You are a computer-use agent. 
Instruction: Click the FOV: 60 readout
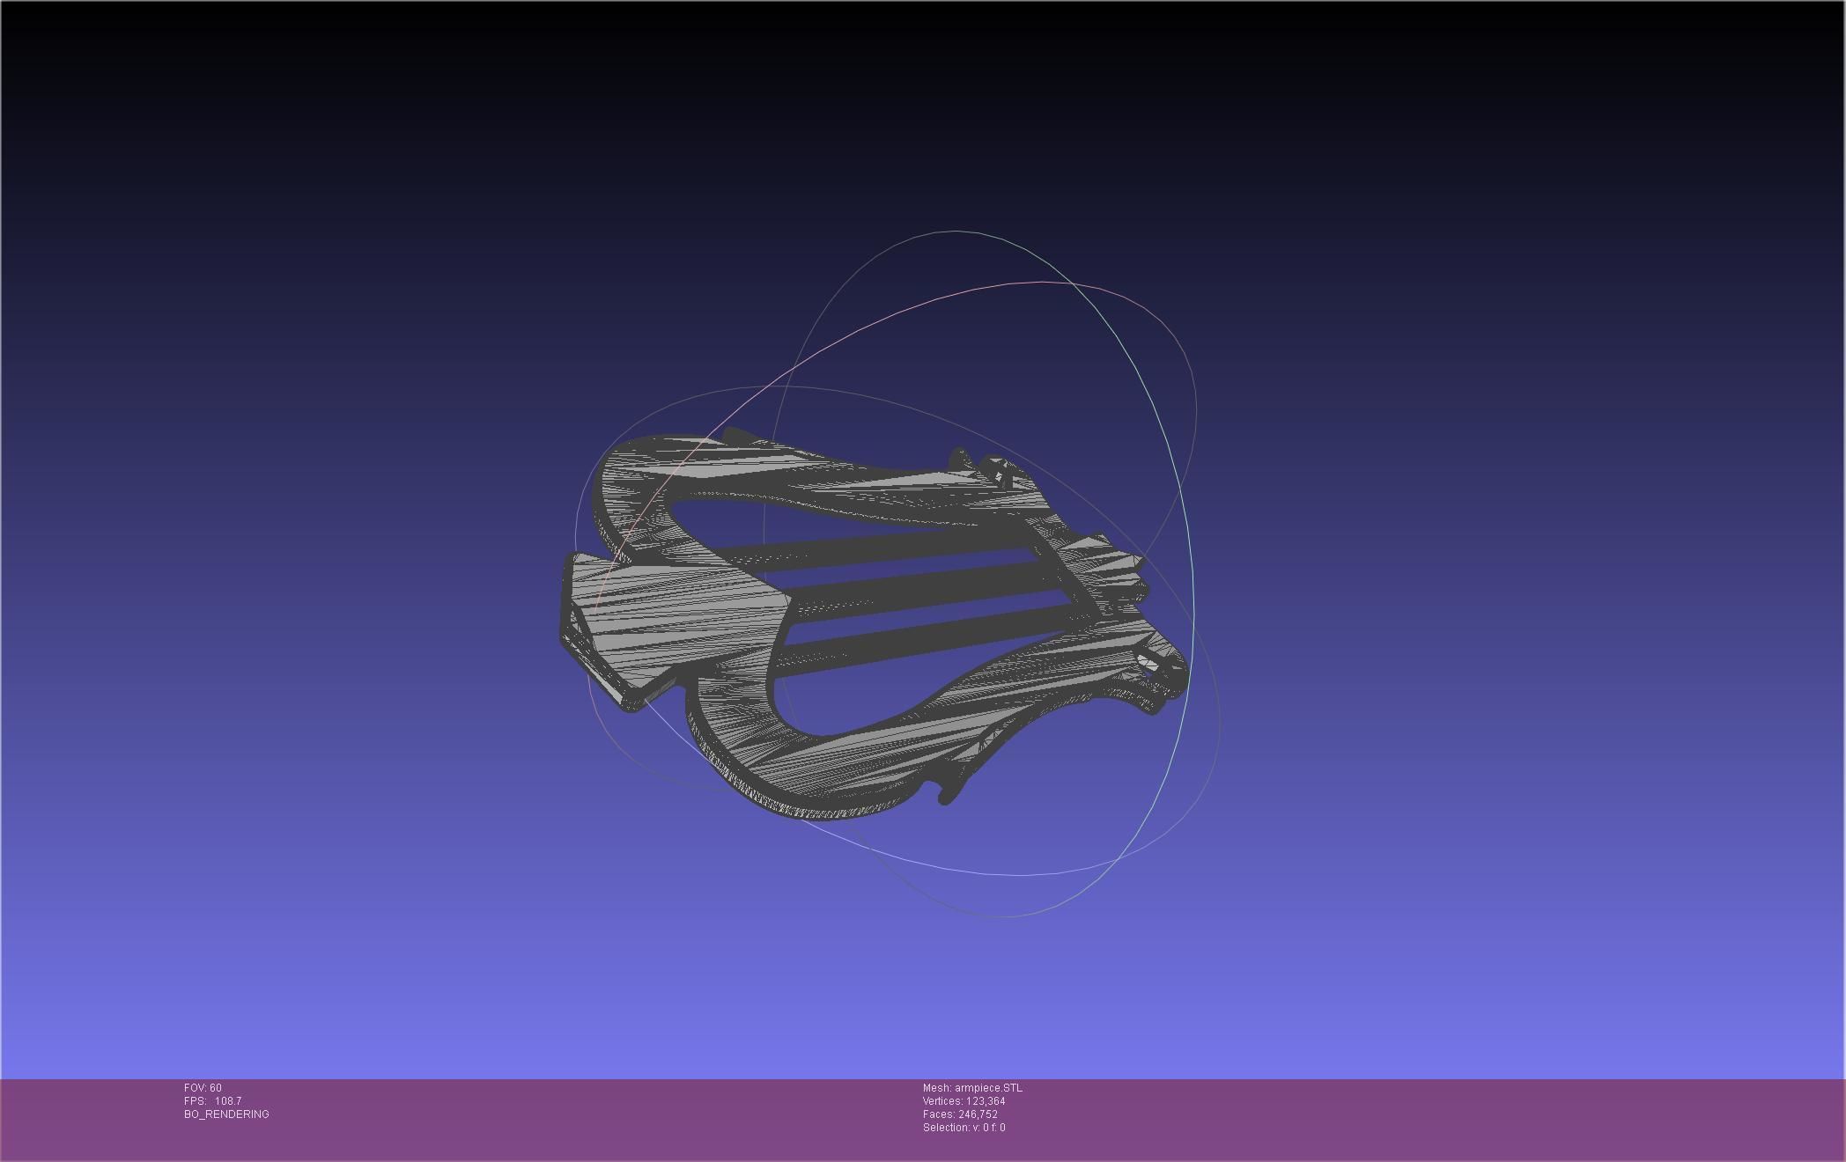coord(203,1088)
